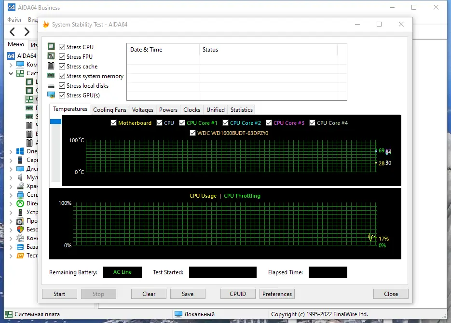Screen dimensions: 451x323
Task: Click the local disks drive icon
Action: click(51, 86)
